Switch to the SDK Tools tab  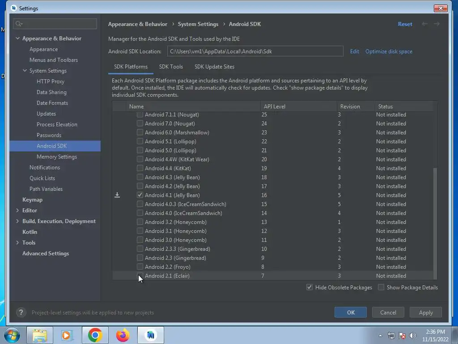[x=171, y=67]
